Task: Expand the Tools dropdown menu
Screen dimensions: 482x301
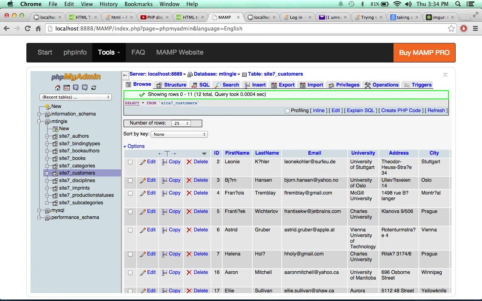Action: 109,52
